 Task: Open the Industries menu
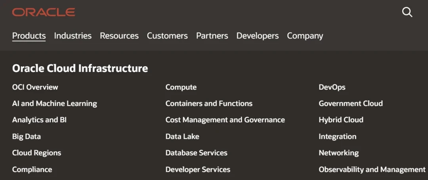point(73,36)
